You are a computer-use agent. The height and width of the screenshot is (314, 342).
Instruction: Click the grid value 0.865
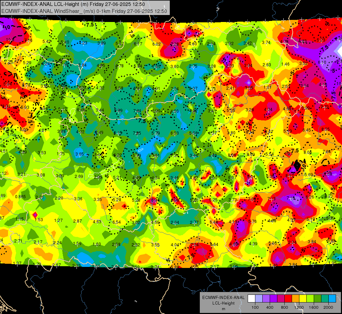[x=20, y=197]
